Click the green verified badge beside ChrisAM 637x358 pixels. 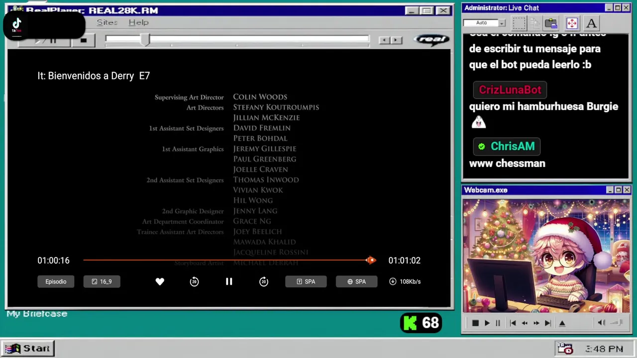(x=481, y=146)
